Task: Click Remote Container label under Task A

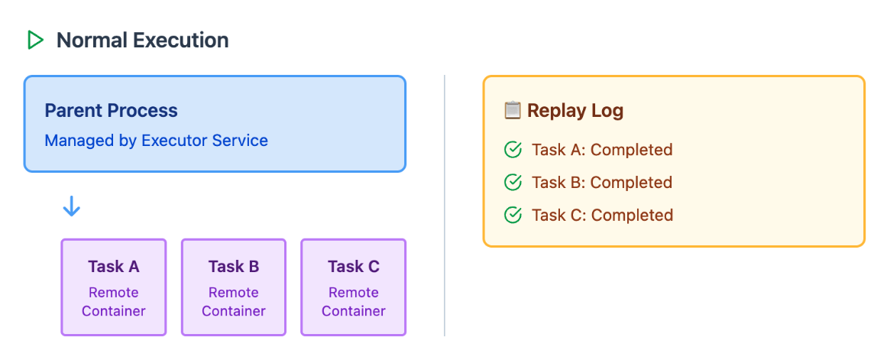Action: [114, 302]
